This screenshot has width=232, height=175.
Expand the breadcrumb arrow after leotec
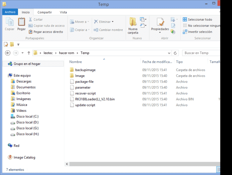[56, 53]
